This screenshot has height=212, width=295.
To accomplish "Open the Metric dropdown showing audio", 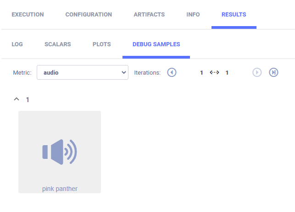I will pyautogui.click(x=83, y=72).
